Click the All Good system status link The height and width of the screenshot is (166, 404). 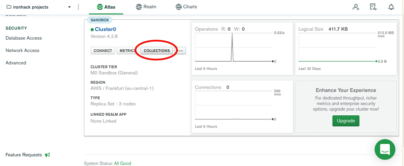pos(123,164)
